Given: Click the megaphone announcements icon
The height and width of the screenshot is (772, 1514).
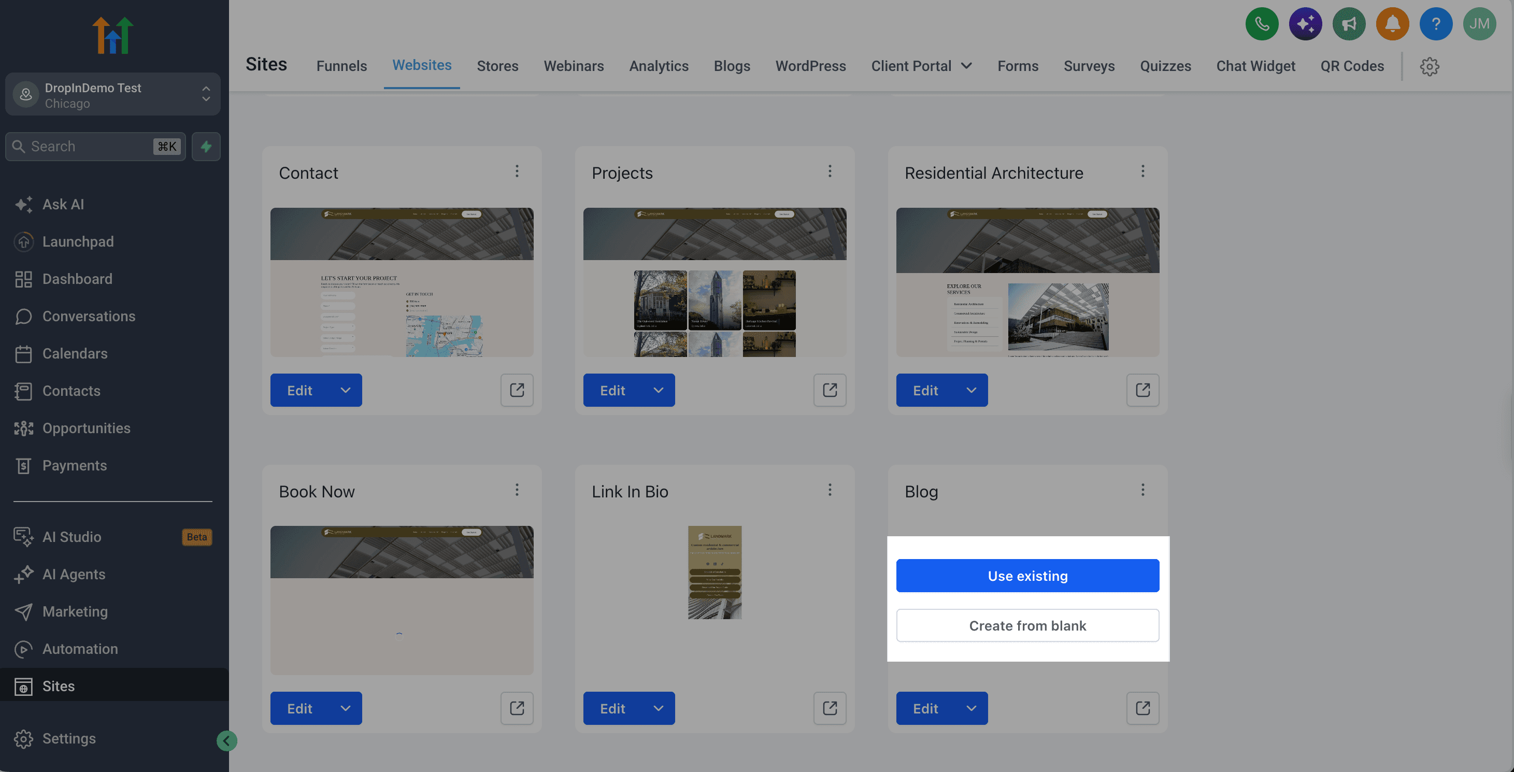Looking at the screenshot, I should [1349, 24].
